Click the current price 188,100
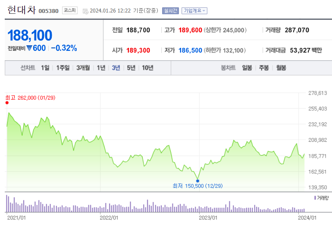The image size is (332, 228). (x=30, y=35)
